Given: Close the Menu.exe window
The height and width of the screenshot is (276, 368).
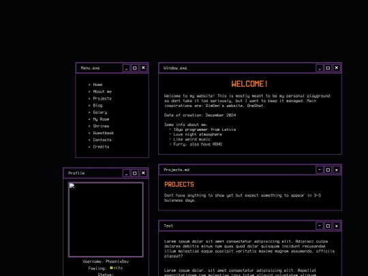Looking at the screenshot, I should click(143, 68).
